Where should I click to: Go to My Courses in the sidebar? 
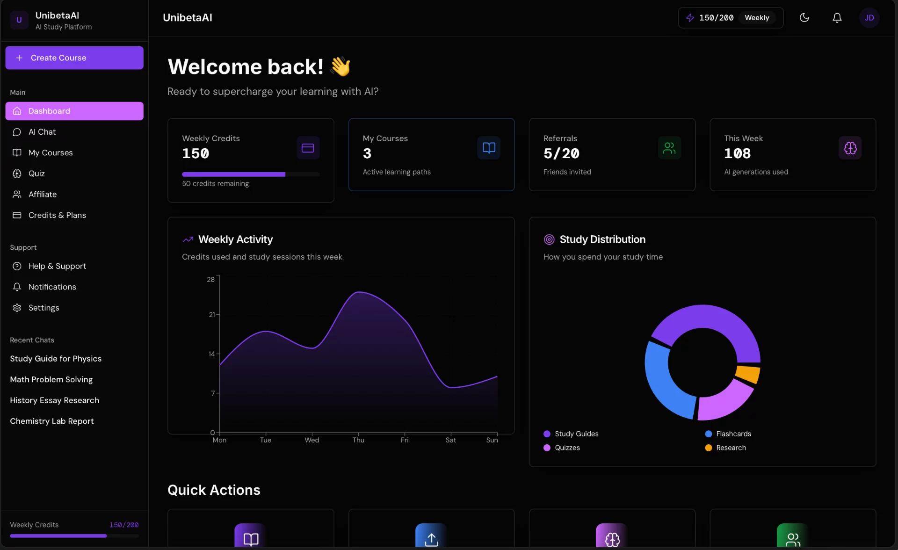74,152
